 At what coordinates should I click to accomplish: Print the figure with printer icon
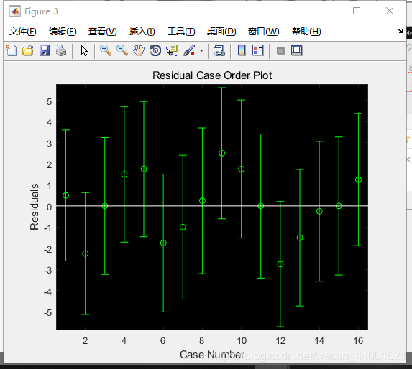click(x=61, y=50)
